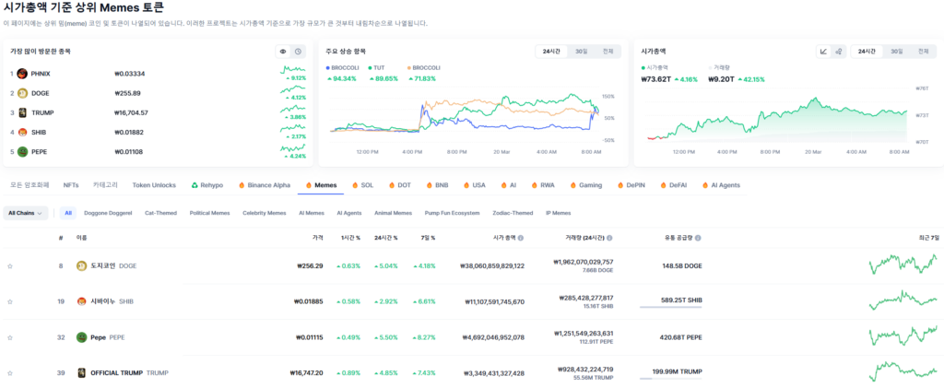Toggle the blue BROCCOLI series in legend

[341, 68]
